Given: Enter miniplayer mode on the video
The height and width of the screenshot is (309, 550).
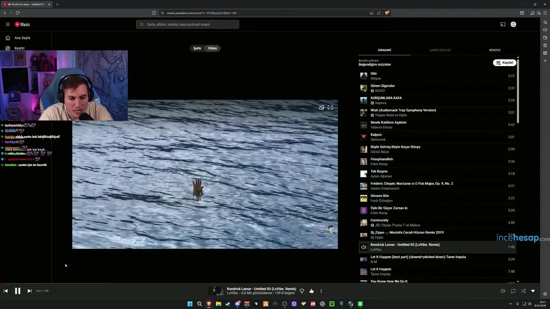Looking at the screenshot, I should pos(321,107).
